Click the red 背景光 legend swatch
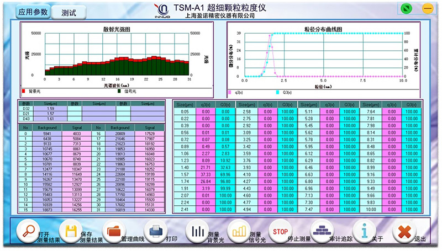Screen dimensions: 442x251 pyautogui.click(x=24, y=90)
